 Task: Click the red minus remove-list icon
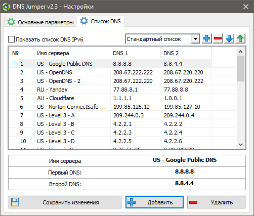coord(218,39)
